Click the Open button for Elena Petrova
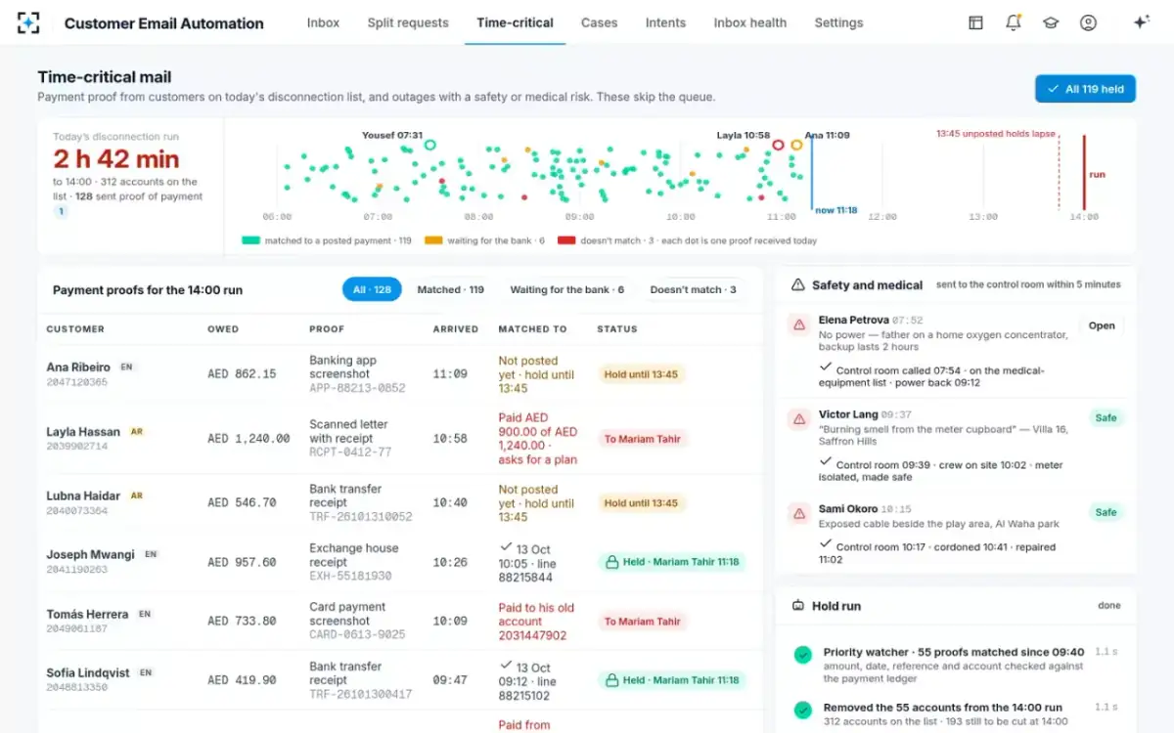 (x=1102, y=325)
